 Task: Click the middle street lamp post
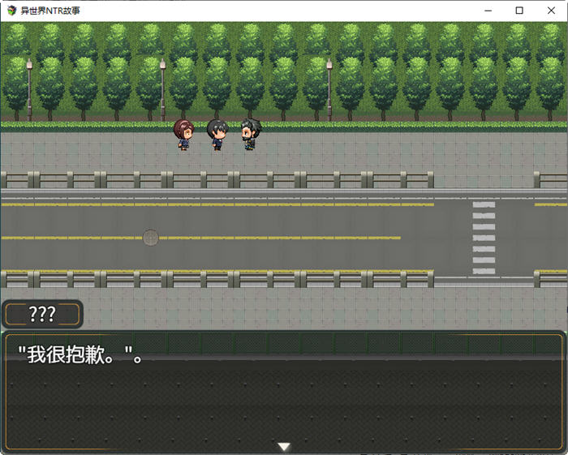pos(162,88)
